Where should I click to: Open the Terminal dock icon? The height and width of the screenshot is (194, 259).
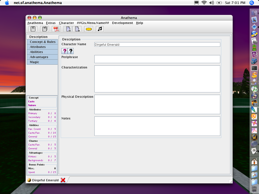[254, 68]
